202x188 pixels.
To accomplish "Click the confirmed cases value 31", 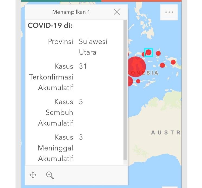I will pyautogui.click(x=83, y=66).
